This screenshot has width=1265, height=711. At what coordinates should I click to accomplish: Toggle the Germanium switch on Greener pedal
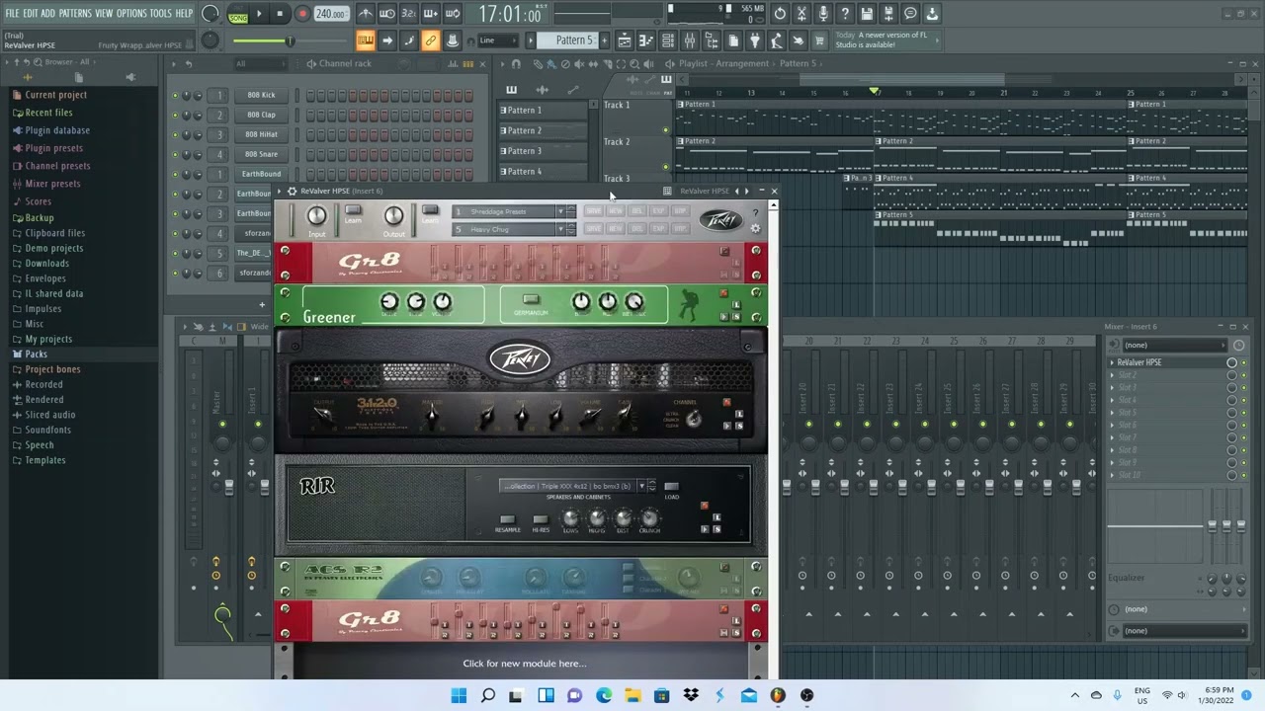point(531,300)
